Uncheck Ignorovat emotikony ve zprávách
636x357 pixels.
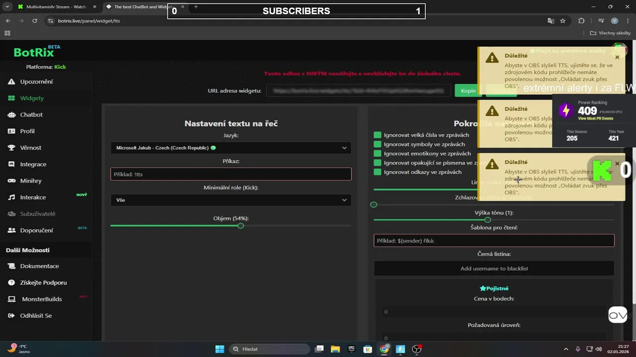click(x=378, y=154)
